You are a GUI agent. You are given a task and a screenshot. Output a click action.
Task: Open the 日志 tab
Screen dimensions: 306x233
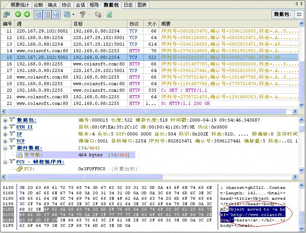coord(128,5)
